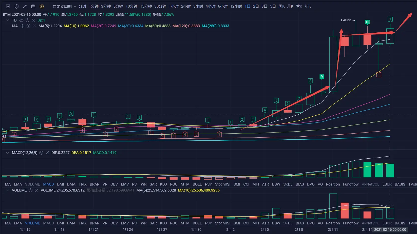417x234 pixels.
Task: Select KDJ in upper indicator row
Action: coord(163,184)
